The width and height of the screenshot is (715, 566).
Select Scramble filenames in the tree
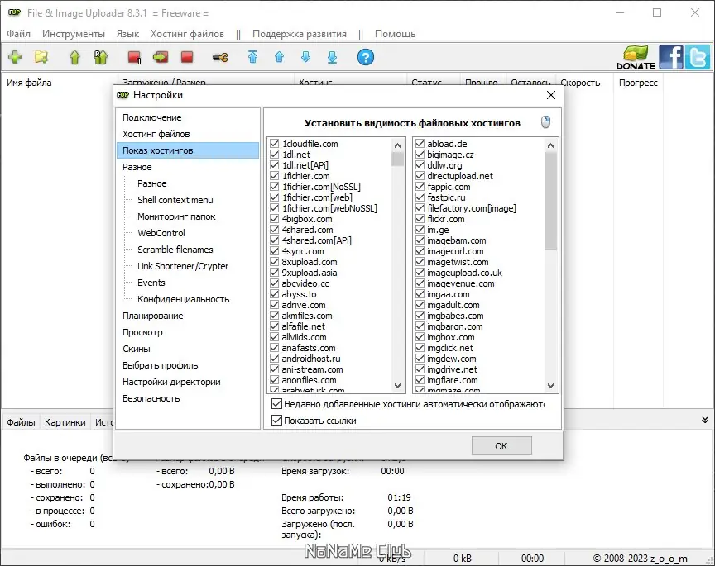coord(175,250)
